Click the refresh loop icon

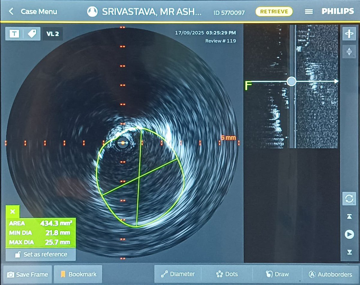(349, 199)
